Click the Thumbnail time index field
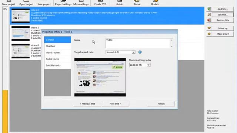 point(138,65)
